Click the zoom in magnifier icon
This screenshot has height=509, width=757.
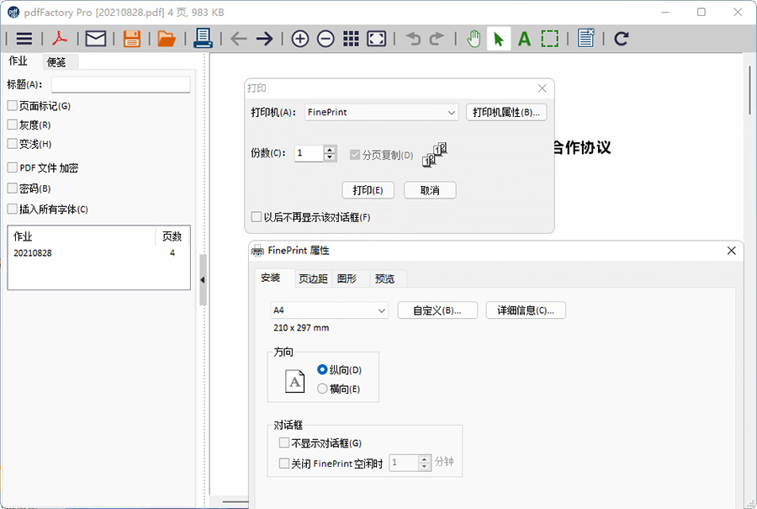click(x=299, y=38)
